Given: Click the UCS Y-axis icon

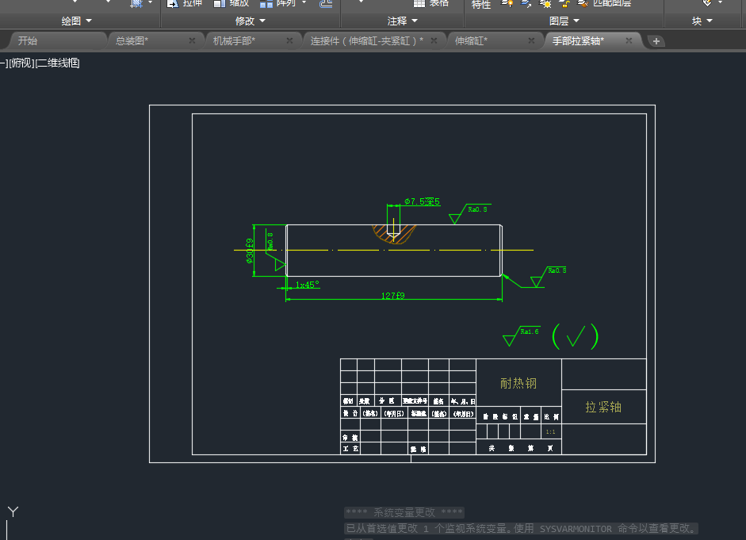Looking at the screenshot, I should (x=13, y=511).
